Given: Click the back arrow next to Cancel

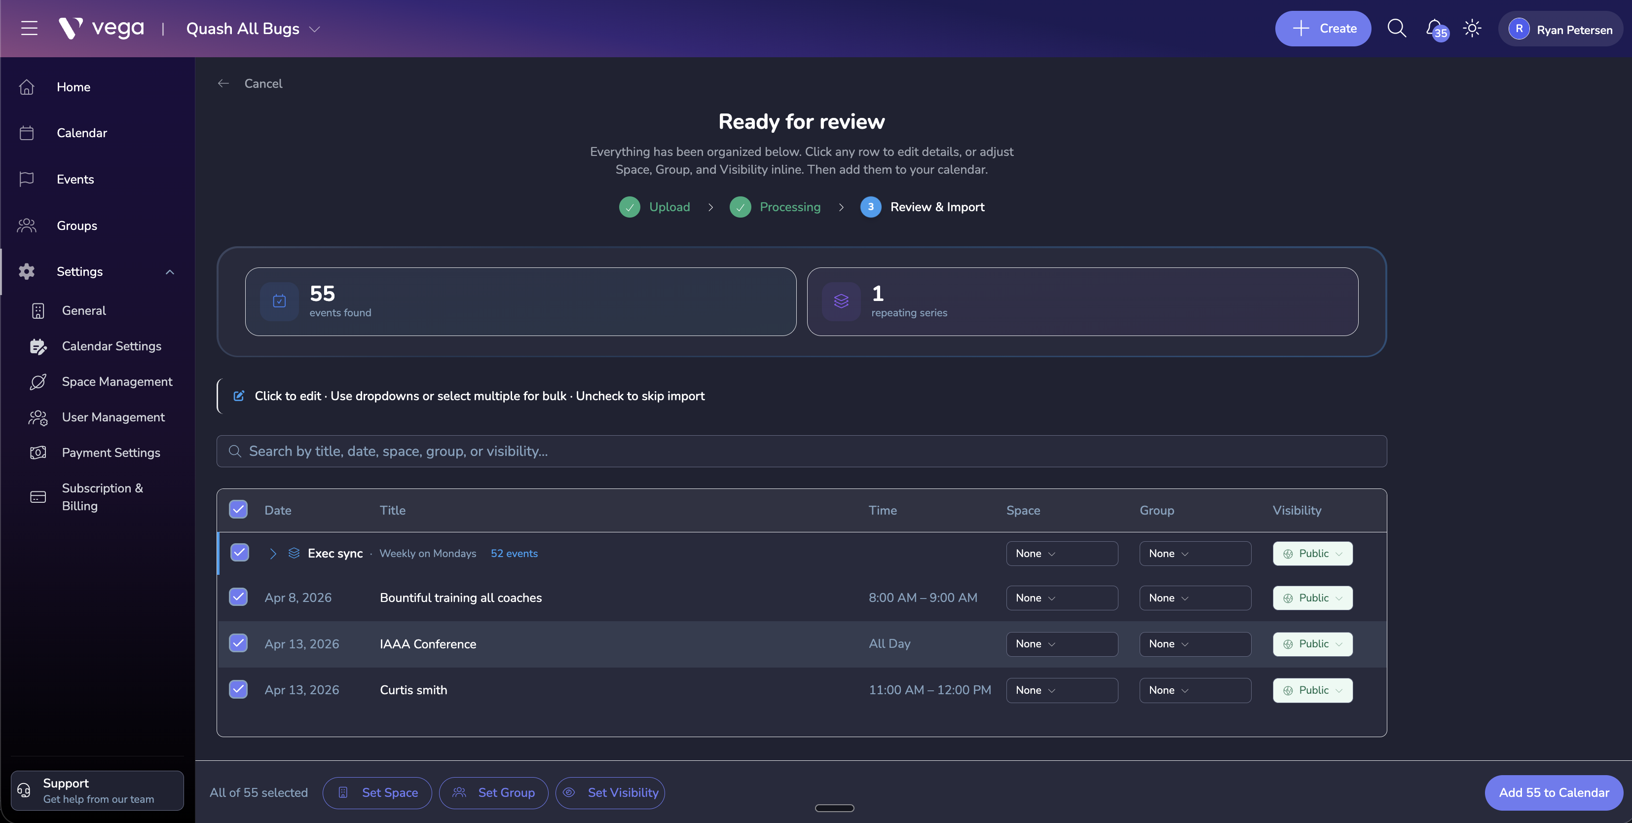Looking at the screenshot, I should pos(223,83).
